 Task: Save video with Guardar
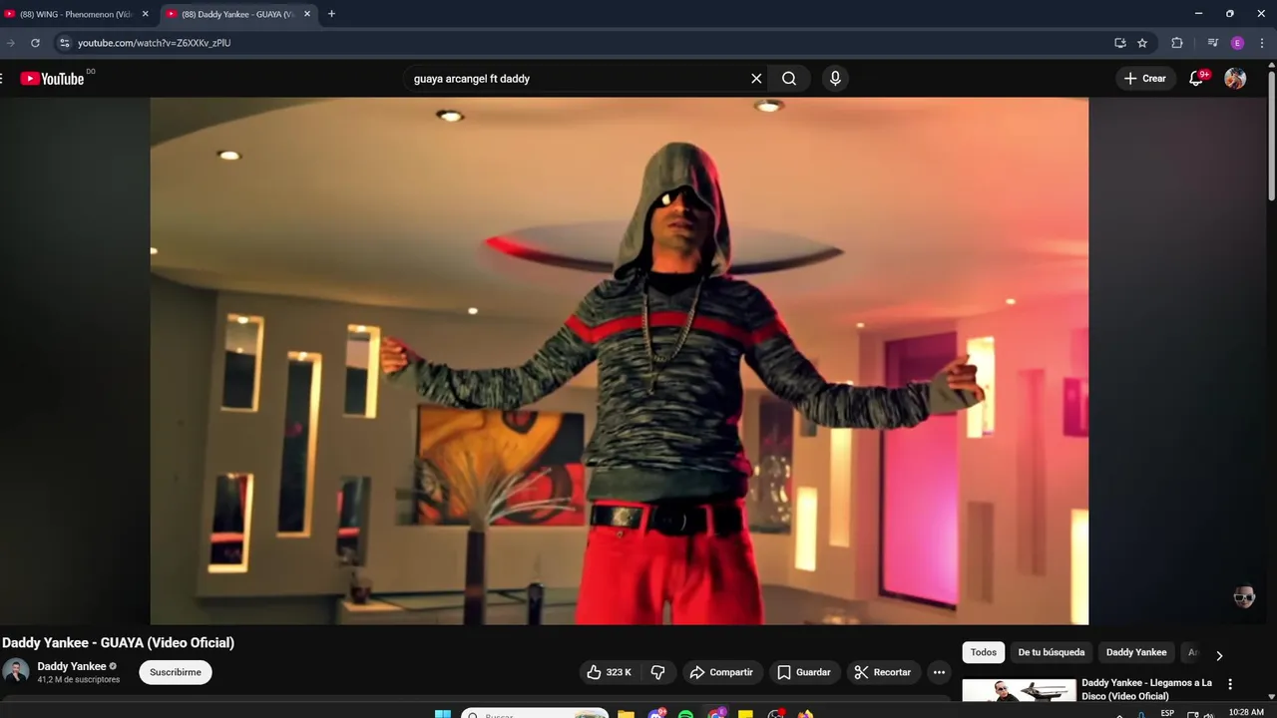pyautogui.click(x=804, y=672)
